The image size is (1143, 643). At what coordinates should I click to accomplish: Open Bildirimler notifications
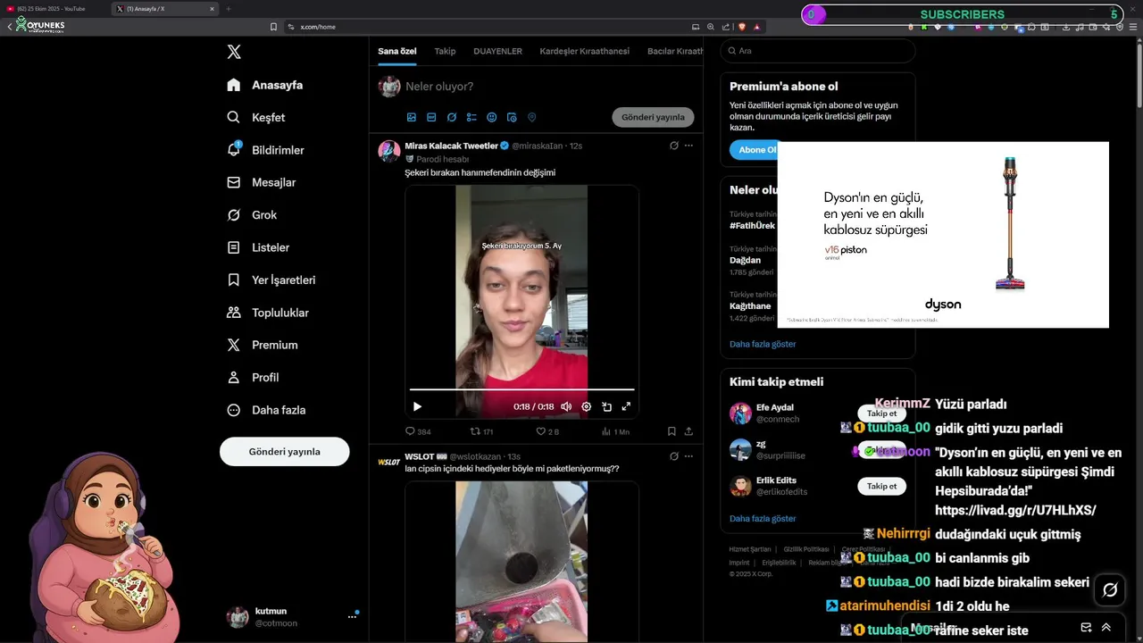(265, 150)
